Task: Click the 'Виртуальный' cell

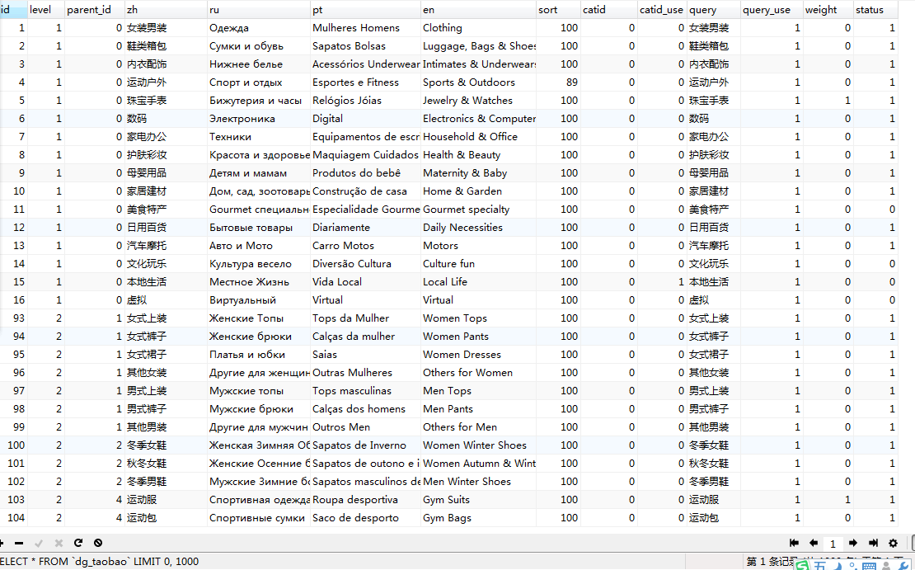Action: [x=259, y=299]
